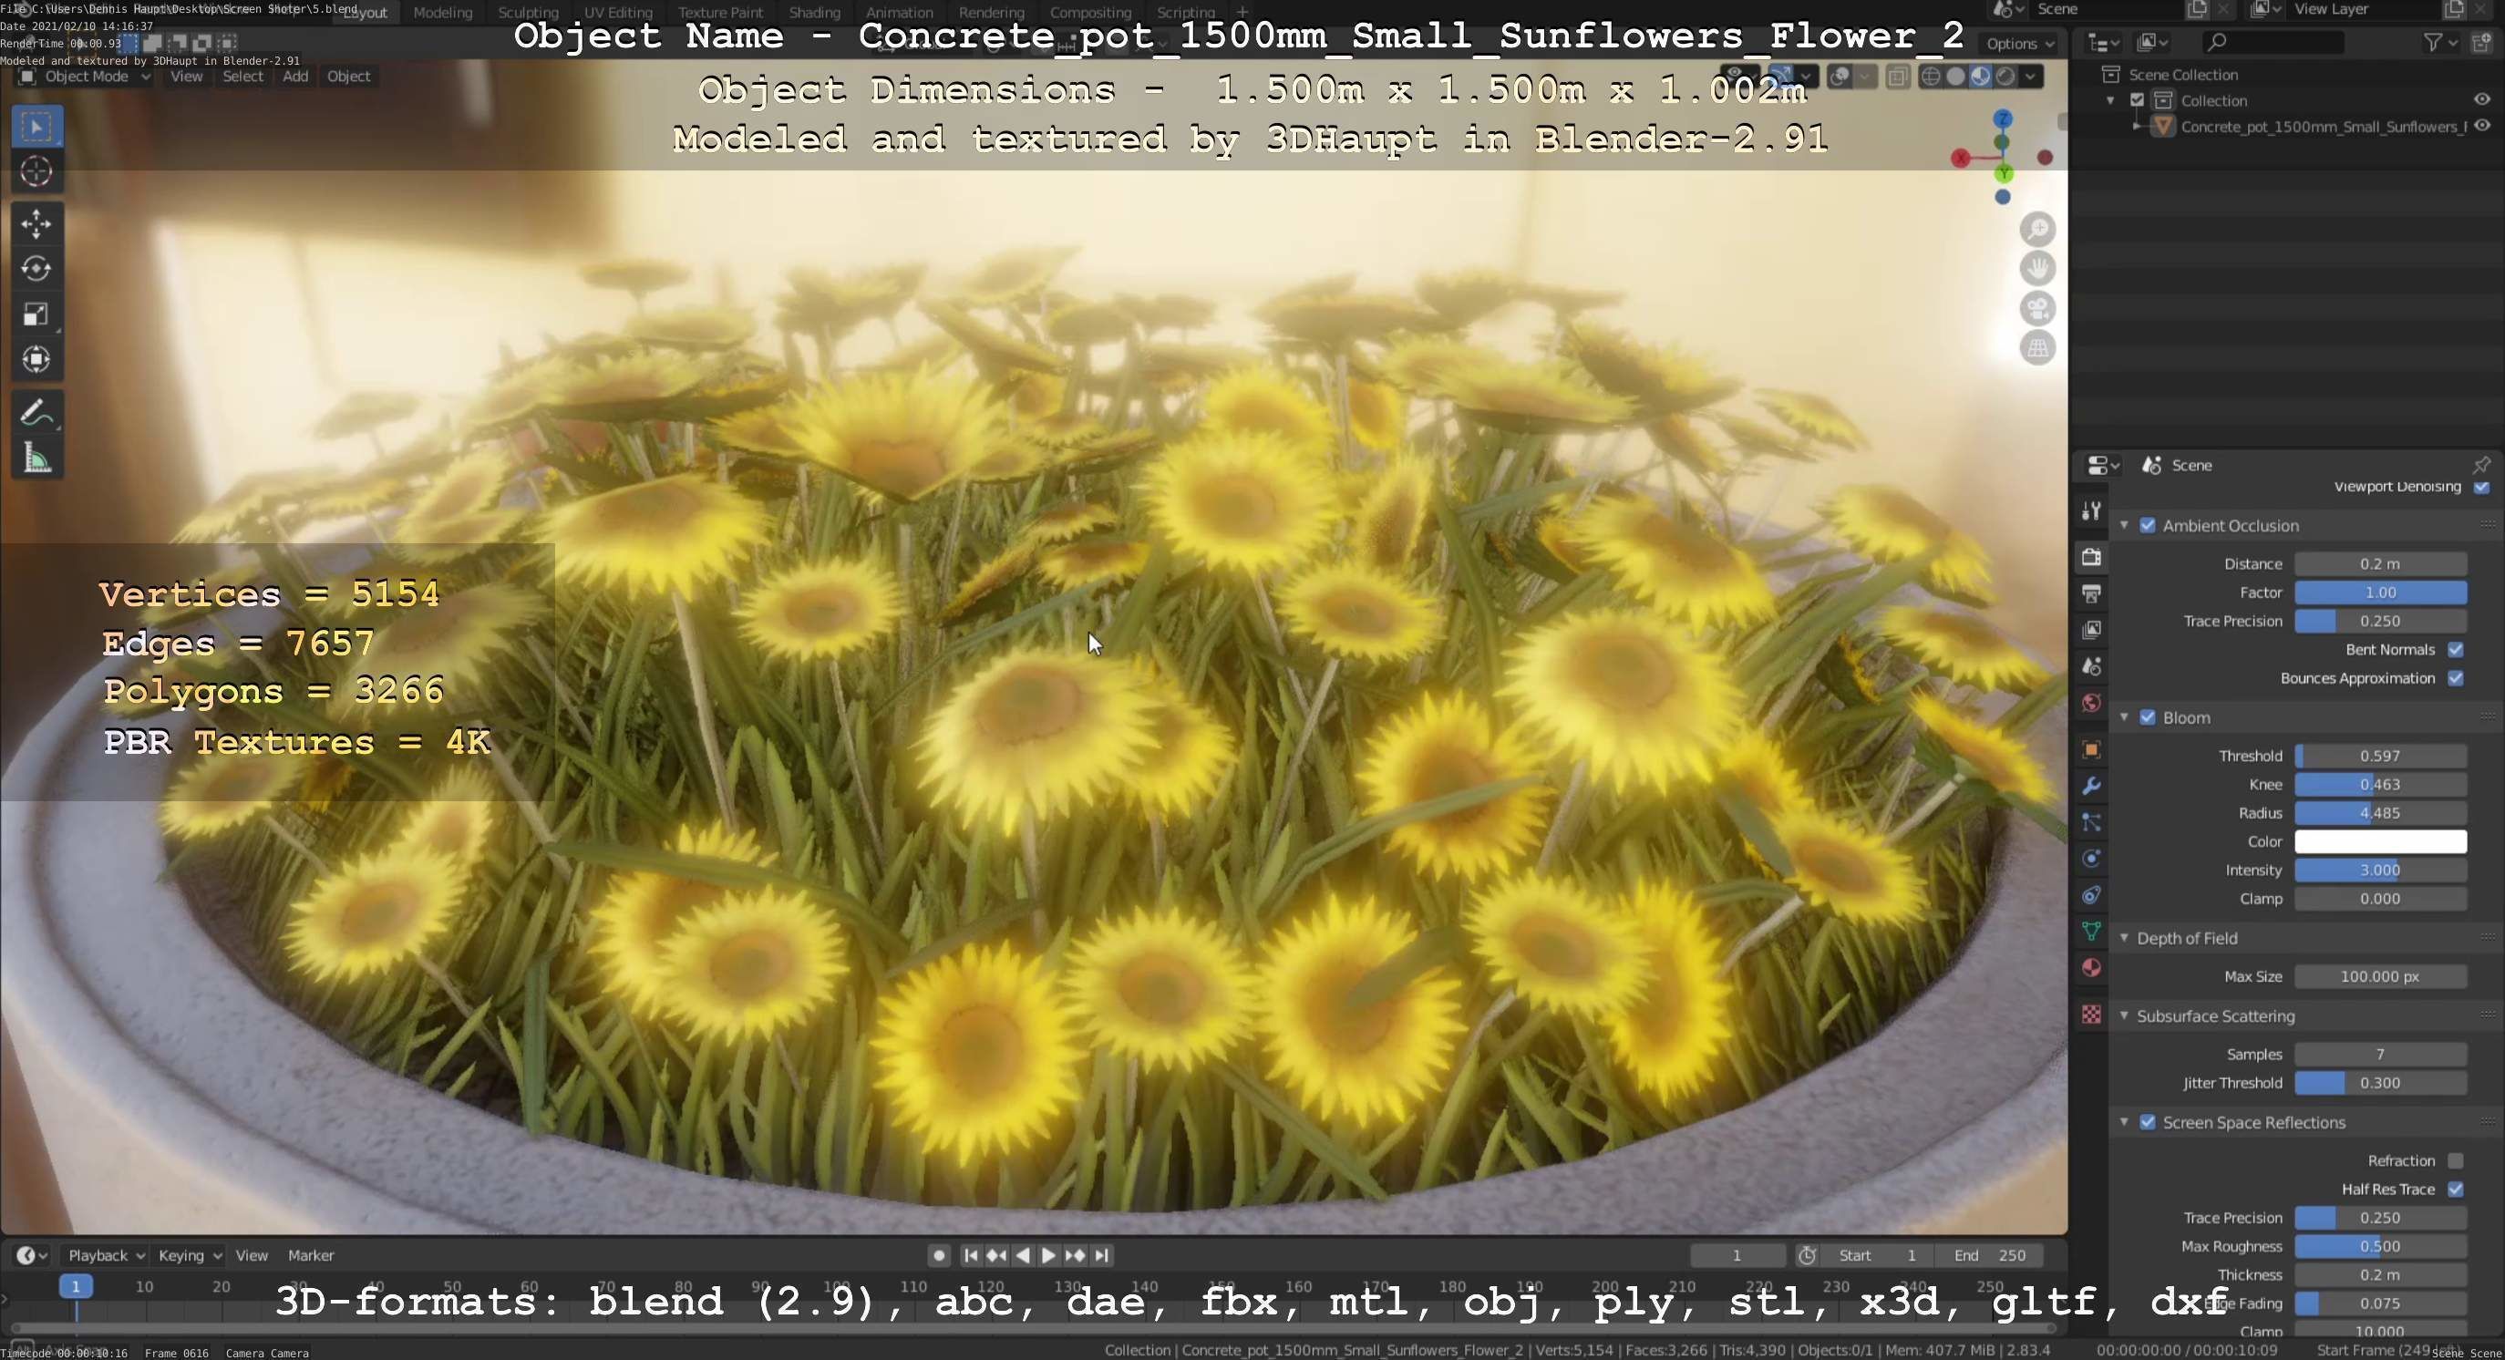Open the Material properties tab
Image resolution: width=2505 pixels, height=1360 pixels.
point(2092,968)
